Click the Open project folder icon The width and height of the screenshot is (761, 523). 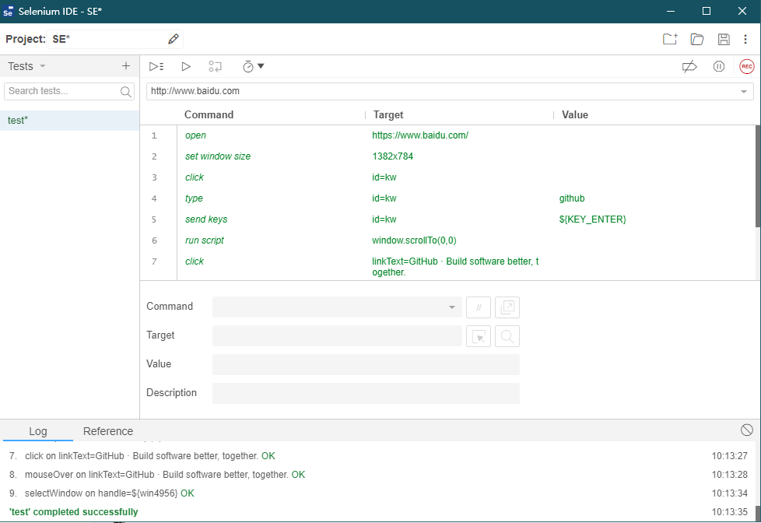(697, 40)
